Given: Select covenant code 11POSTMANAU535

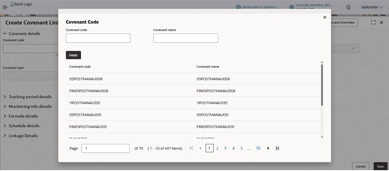Looking at the screenshot, I should tap(85, 103).
